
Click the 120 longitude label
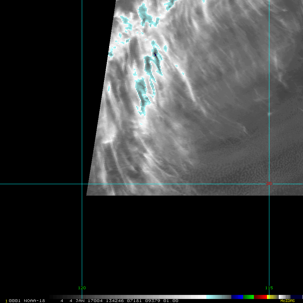pos(82,288)
